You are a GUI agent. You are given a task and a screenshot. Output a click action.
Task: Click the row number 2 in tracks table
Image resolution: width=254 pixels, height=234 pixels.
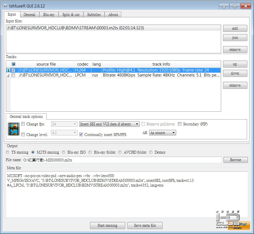(8, 75)
